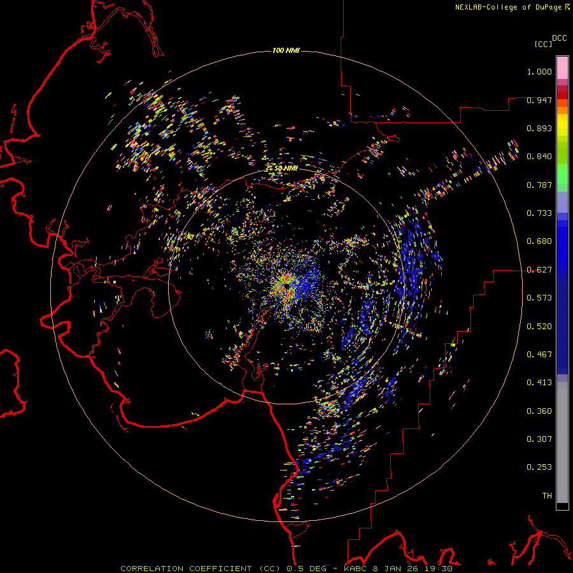Click the KABC station identifier

pos(355,569)
